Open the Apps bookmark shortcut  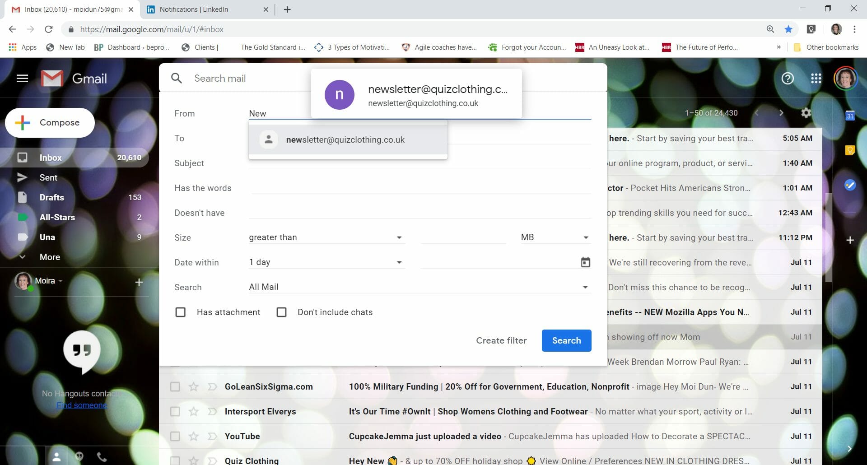click(x=23, y=47)
